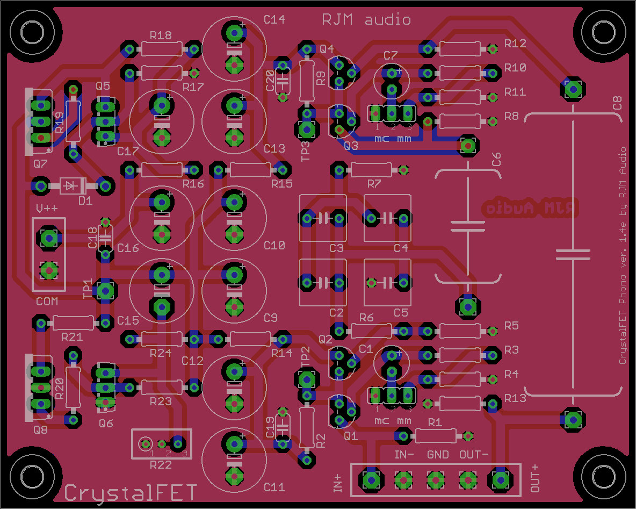Click the C9 capacitor label

[271, 318]
